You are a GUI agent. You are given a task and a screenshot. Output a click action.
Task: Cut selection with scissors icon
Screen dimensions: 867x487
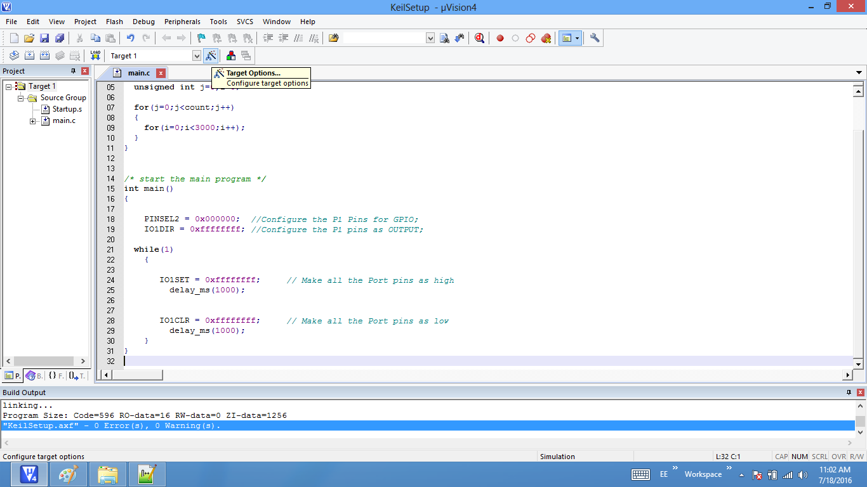click(x=80, y=38)
